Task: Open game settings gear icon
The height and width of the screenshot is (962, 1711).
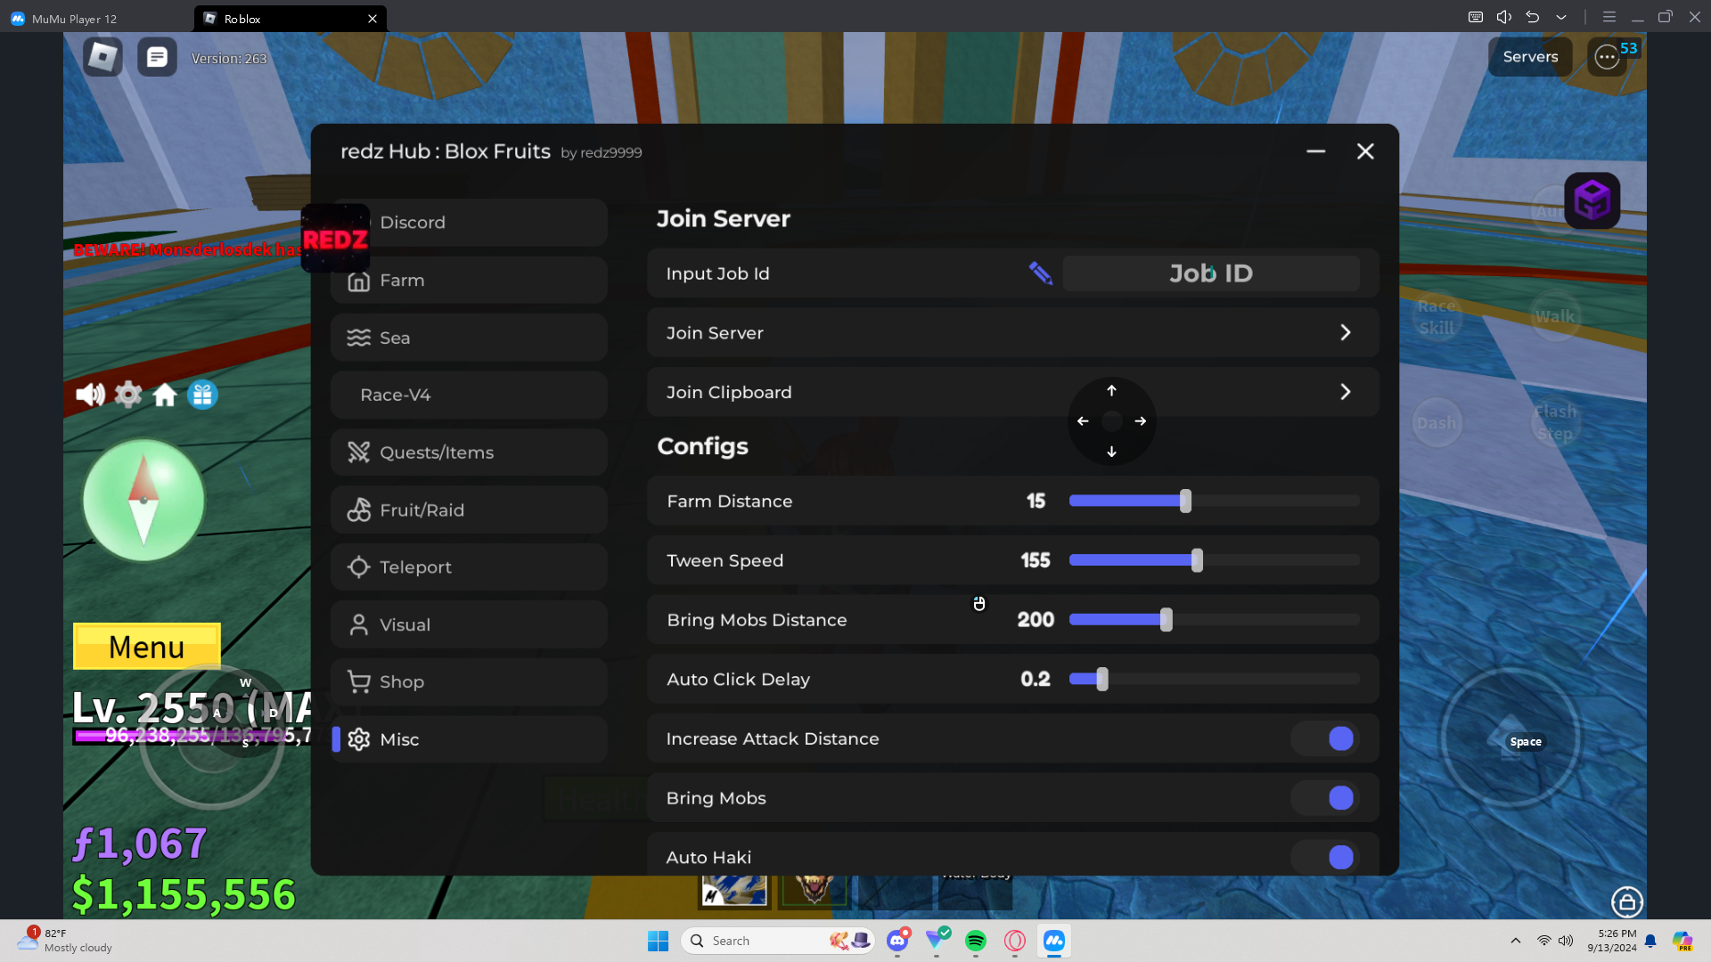Action: click(128, 395)
